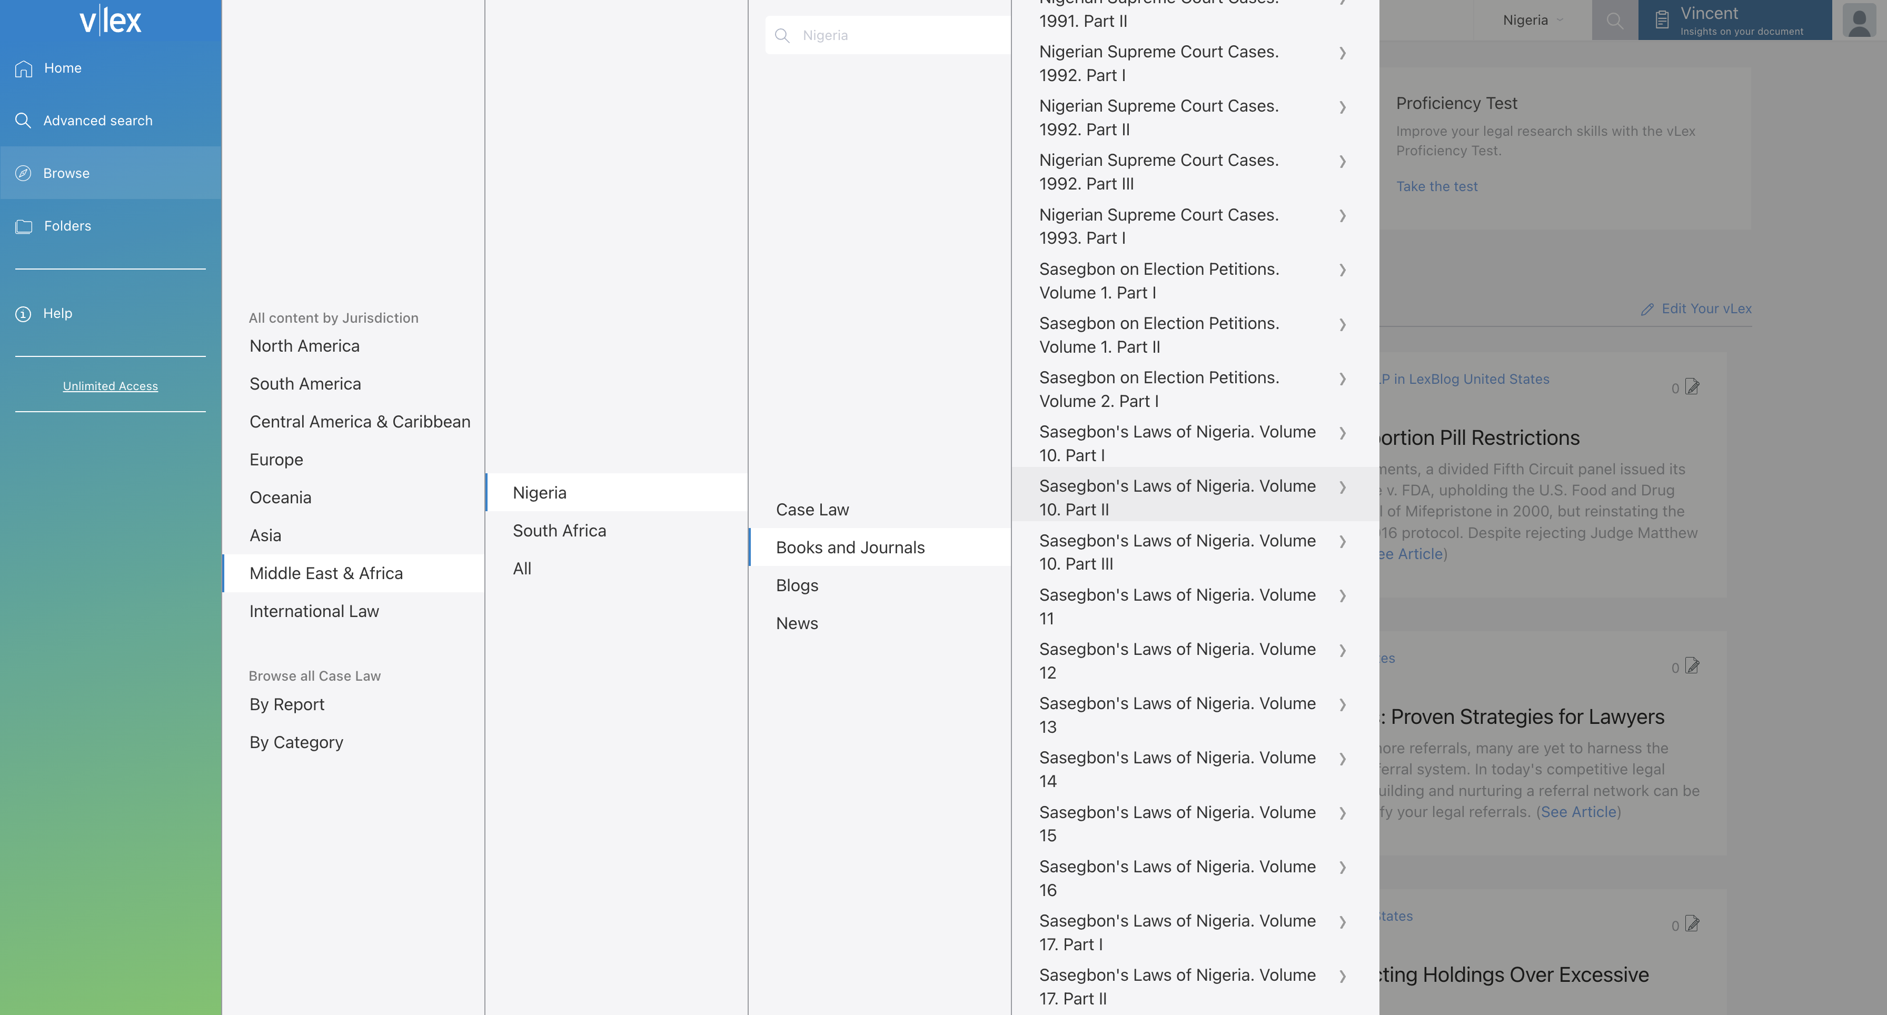This screenshot has height=1015, width=1887.
Task: Click the Edit Your vLex pencil icon
Action: coord(1647,309)
